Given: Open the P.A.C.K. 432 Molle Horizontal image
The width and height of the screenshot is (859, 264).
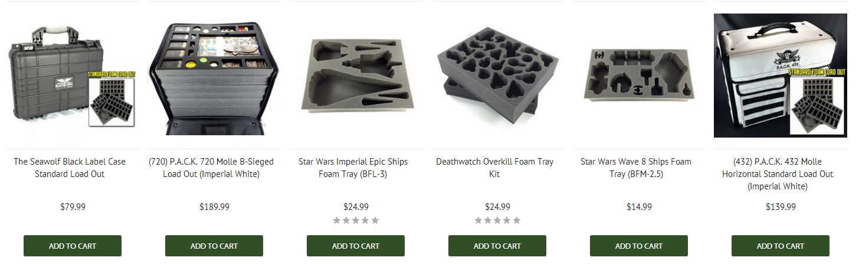Looking at the screenshot, I should tap(780, 75).
